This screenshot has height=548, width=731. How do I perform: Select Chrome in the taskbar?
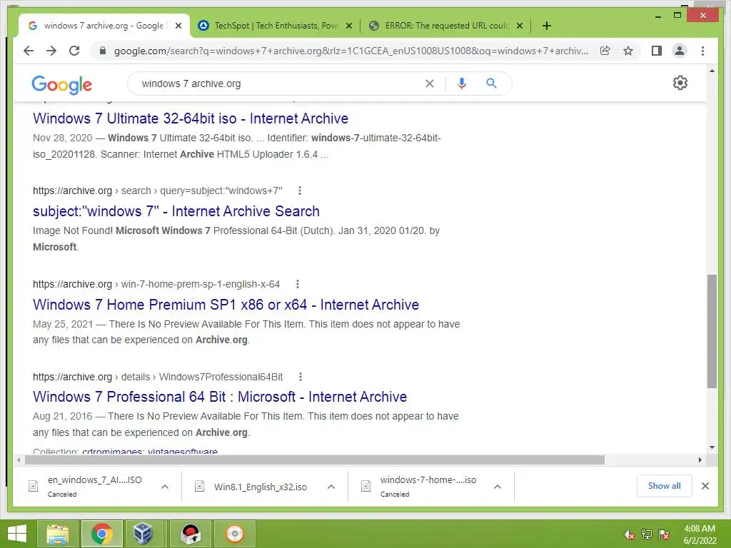coord(101,534)
